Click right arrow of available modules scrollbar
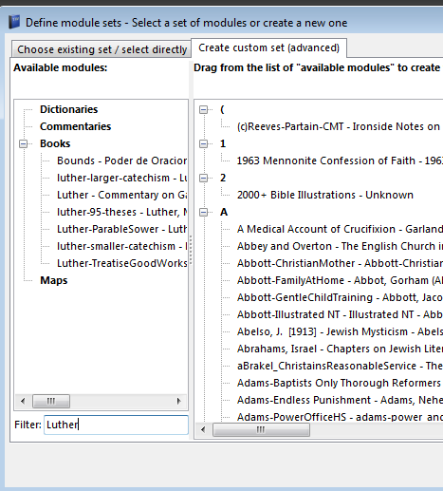 tap(178, 402)
